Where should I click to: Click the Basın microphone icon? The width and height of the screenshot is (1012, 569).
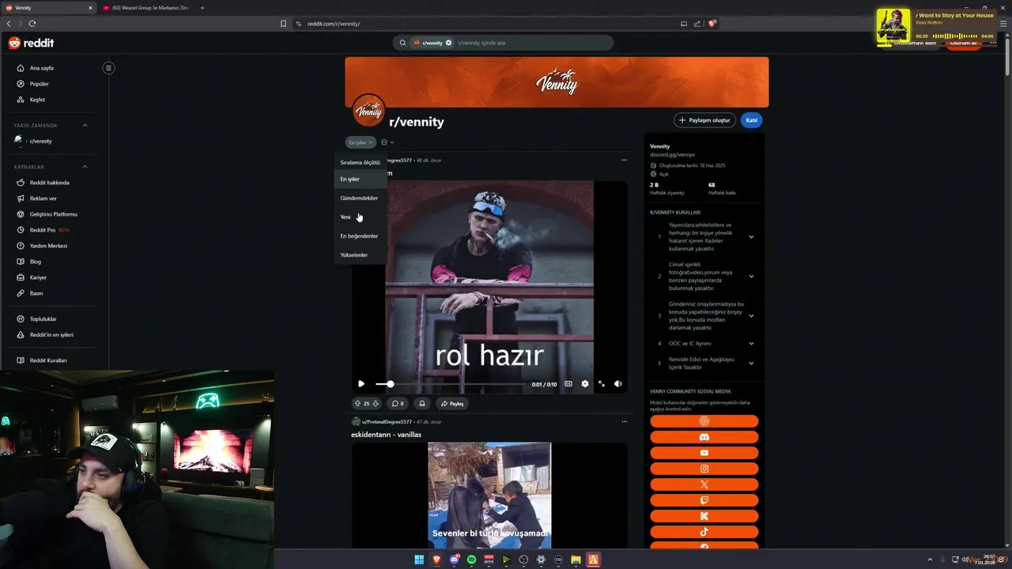point(21,293)
